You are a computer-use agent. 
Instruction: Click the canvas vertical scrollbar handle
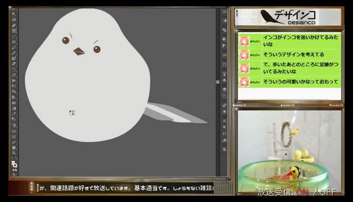pos(217,82)
